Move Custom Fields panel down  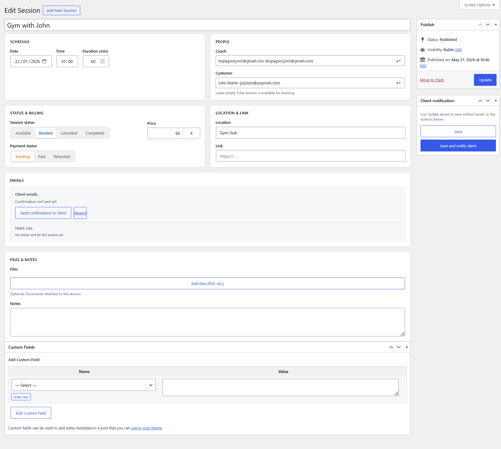tap(399, 347)
